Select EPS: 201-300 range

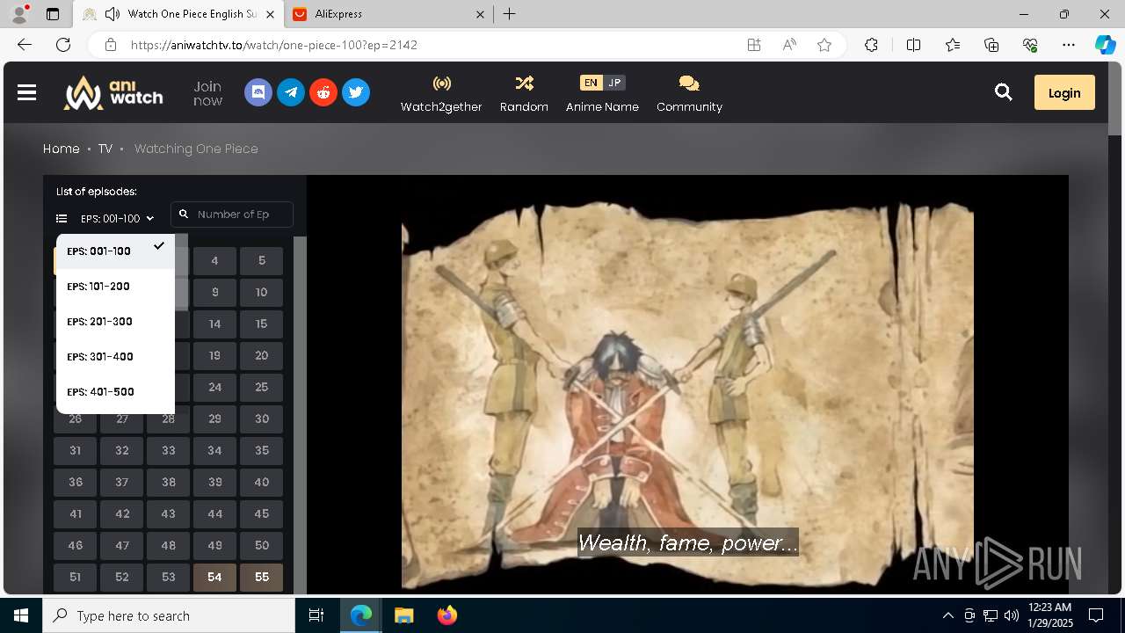point(115,322)
